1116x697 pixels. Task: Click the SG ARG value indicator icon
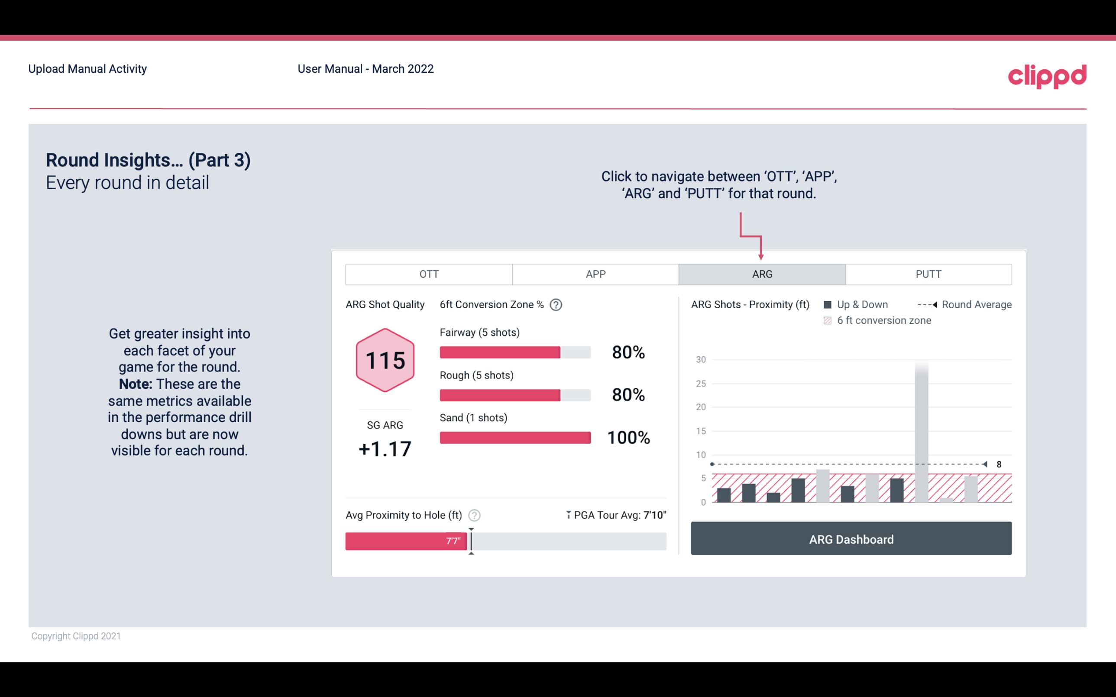point(385,448)
